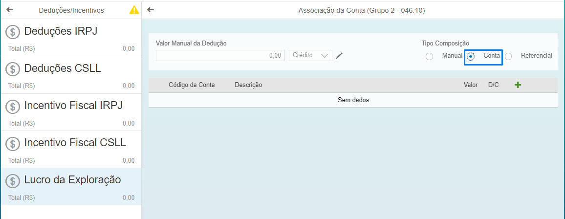
Task: Select the Manual composition radio button
Action: (429, 57)
